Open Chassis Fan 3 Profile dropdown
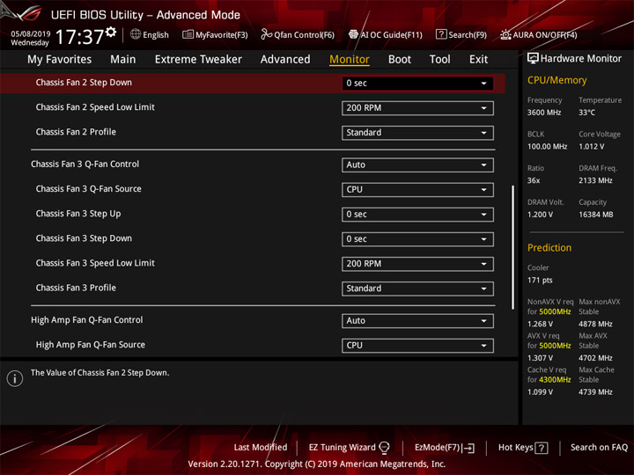This screenshot has height=475, width=634. coord(417,289)
